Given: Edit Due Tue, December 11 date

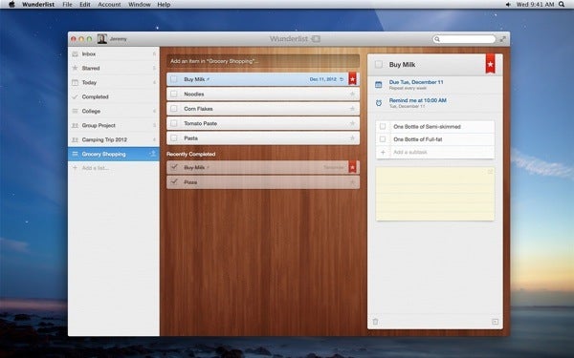Looking at the screenshot, I should 416,82.
